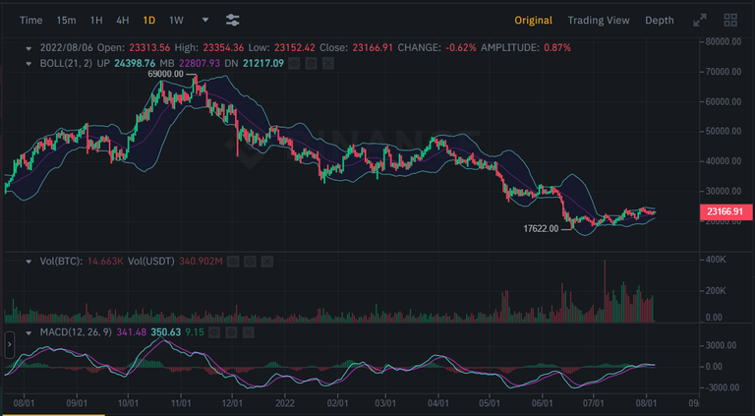
Task: Expand the left side panel arrow
Action: click(x=9, y=344)
